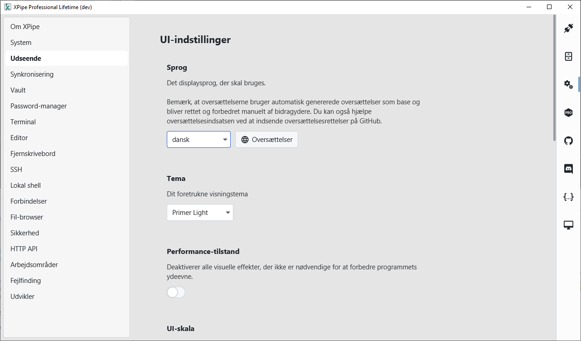Enable the Performance-tilstand toggle switch
This screenshot has width=581, height=341.
[176, 292]
